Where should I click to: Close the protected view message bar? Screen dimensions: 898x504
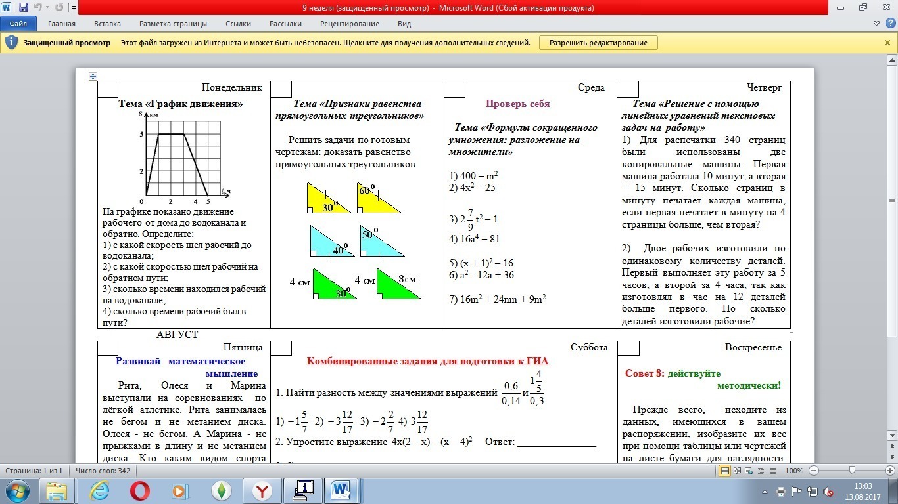(887, 43)
